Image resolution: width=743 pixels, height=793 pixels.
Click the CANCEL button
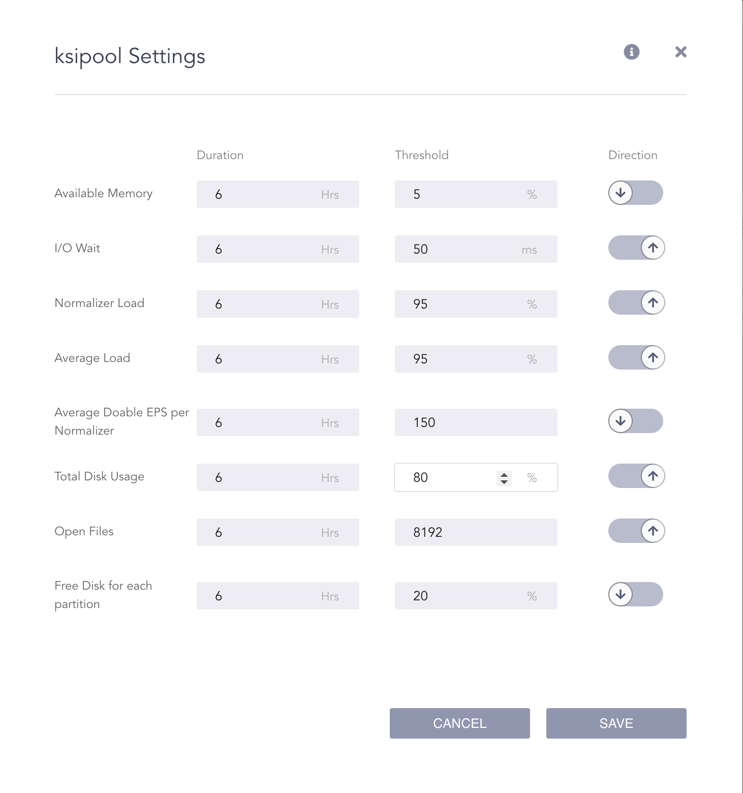459,723
